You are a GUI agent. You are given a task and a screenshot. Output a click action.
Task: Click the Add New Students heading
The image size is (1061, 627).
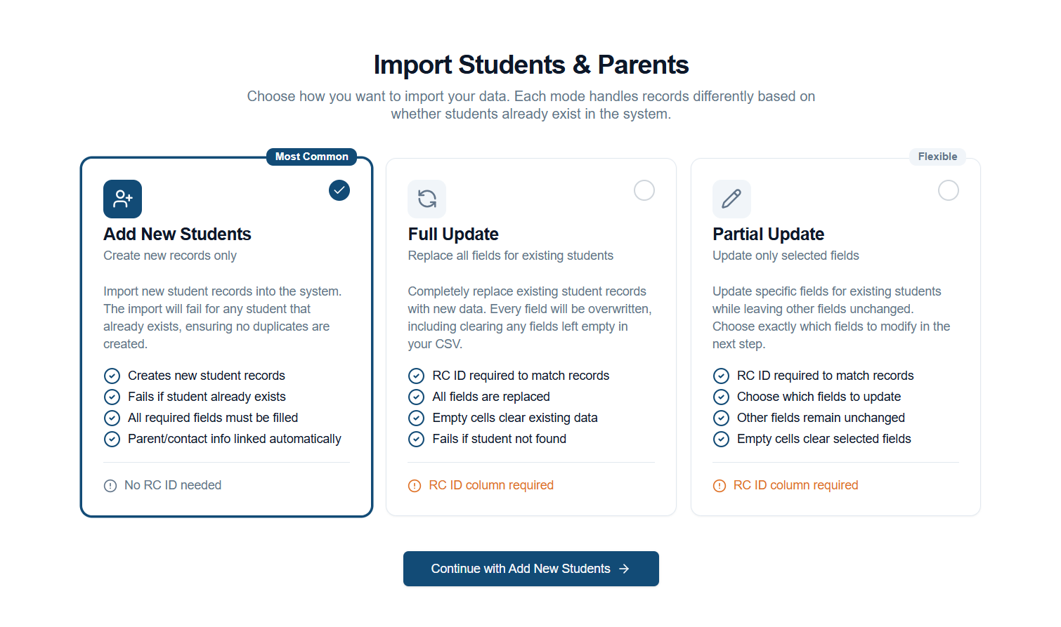pos(177,234)
